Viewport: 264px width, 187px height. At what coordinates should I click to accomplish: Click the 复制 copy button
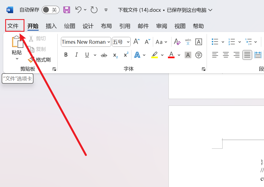[x=37, y=49]
